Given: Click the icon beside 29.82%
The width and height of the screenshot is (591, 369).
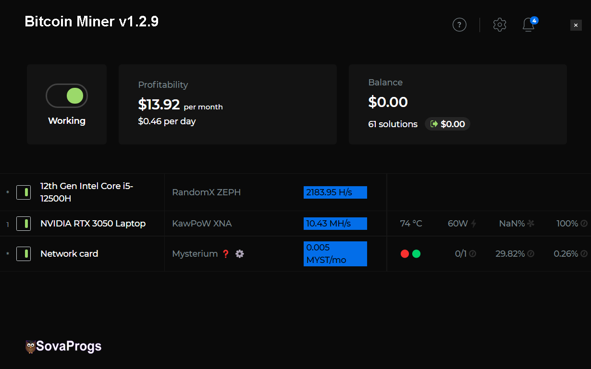Looking at the screenshot, I should 530,254.
